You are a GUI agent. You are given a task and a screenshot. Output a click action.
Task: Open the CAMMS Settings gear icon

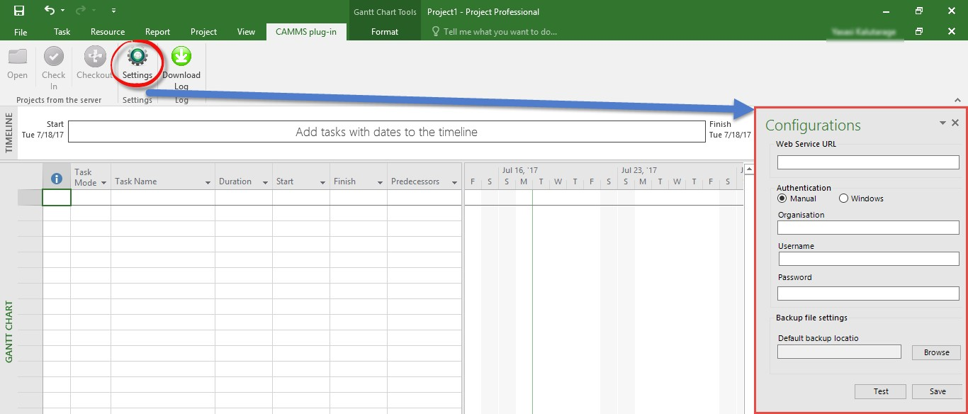click(137, 57)
